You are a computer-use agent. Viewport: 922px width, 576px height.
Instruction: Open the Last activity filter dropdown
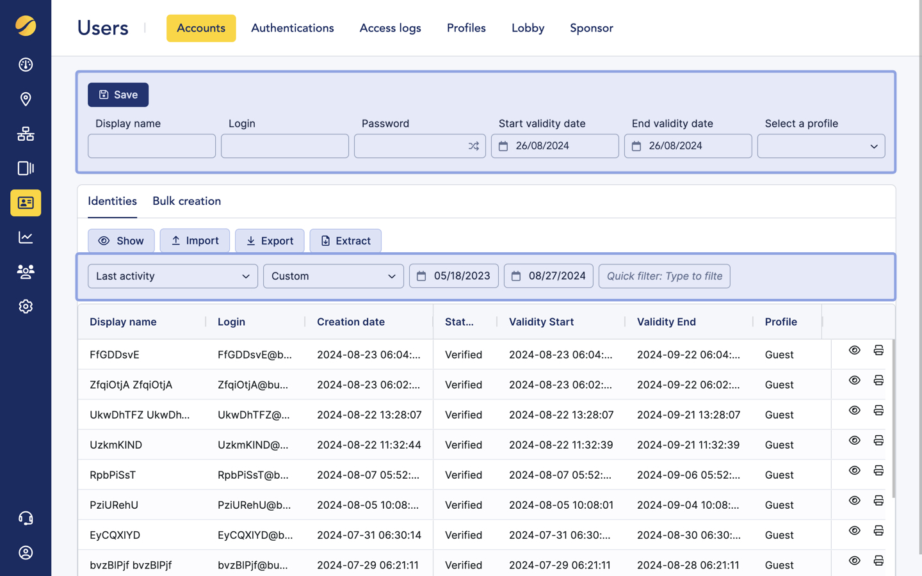[x=172, y=276]
